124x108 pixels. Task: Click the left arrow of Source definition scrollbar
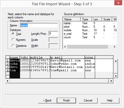[65, 47]
